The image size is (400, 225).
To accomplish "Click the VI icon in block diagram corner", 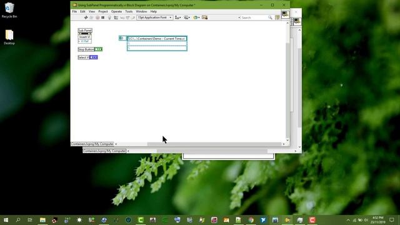I will click(285, 14).
